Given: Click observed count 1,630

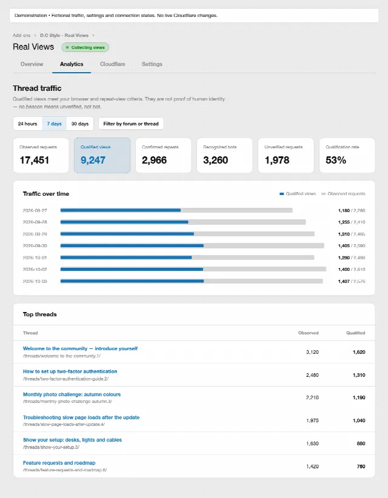Looking at the screenshot, I should [x=312, y=443].
